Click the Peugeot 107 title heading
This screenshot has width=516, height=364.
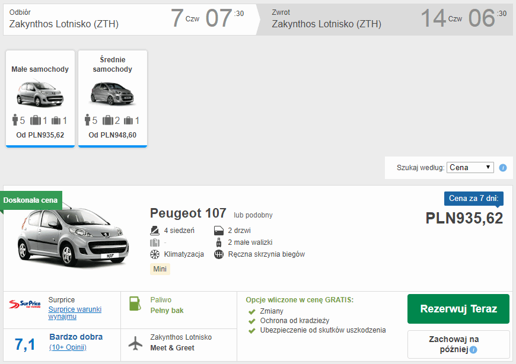188,213
